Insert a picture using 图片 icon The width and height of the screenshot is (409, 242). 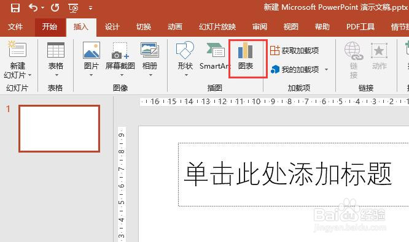(92, 50)
